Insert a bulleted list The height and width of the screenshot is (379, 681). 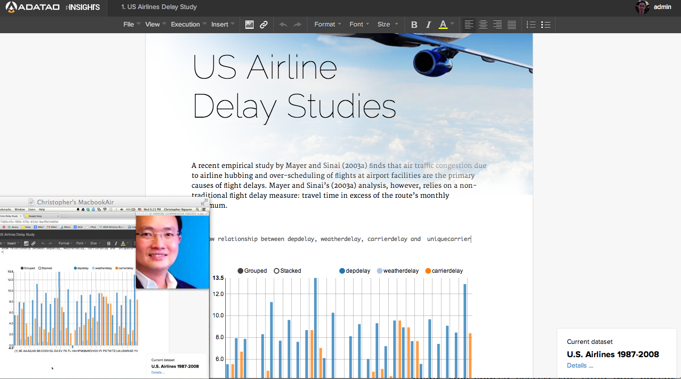(x=546, y=25)
